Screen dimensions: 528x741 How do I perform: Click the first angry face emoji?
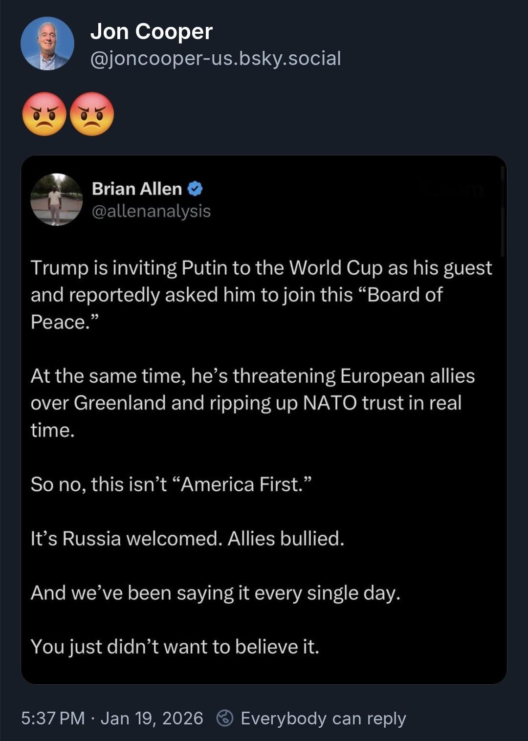[x=44, y=114]
